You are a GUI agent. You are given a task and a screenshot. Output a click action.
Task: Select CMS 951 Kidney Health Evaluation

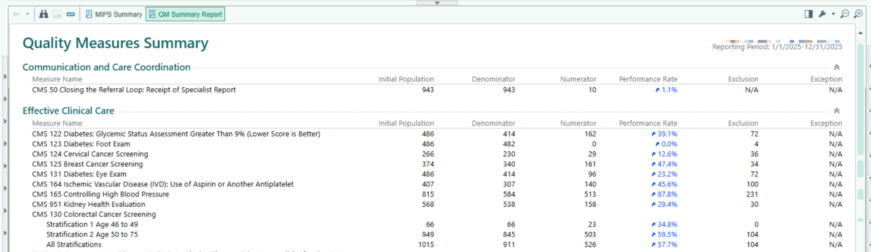(x=89, y=204)
